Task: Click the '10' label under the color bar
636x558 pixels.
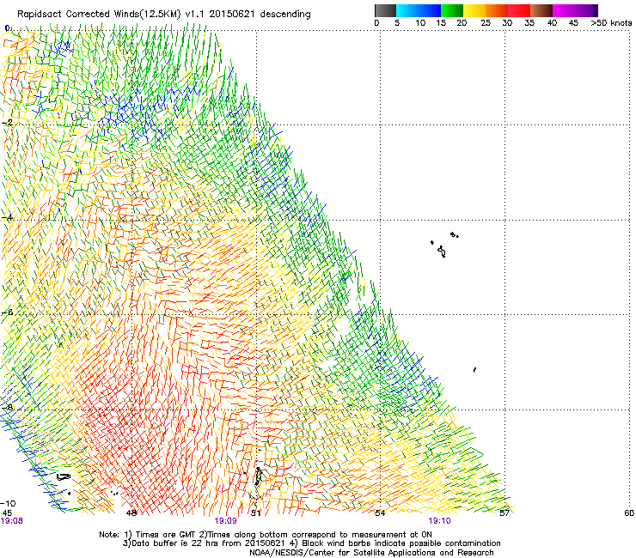Action: 420,23
